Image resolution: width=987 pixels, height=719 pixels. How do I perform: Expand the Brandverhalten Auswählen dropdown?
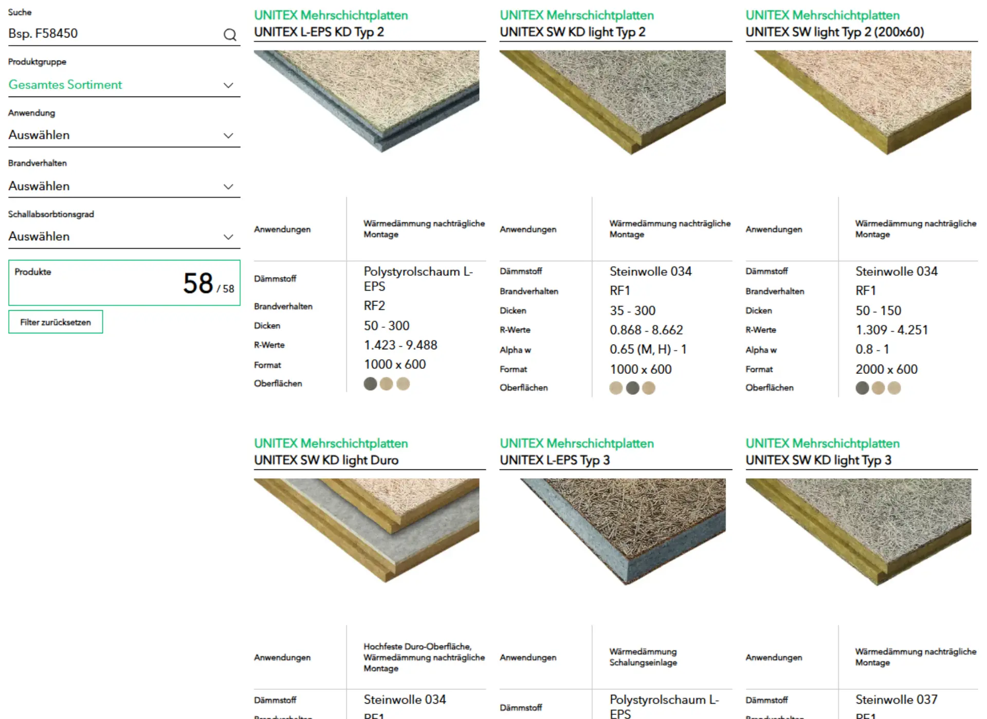coord(124,186)
